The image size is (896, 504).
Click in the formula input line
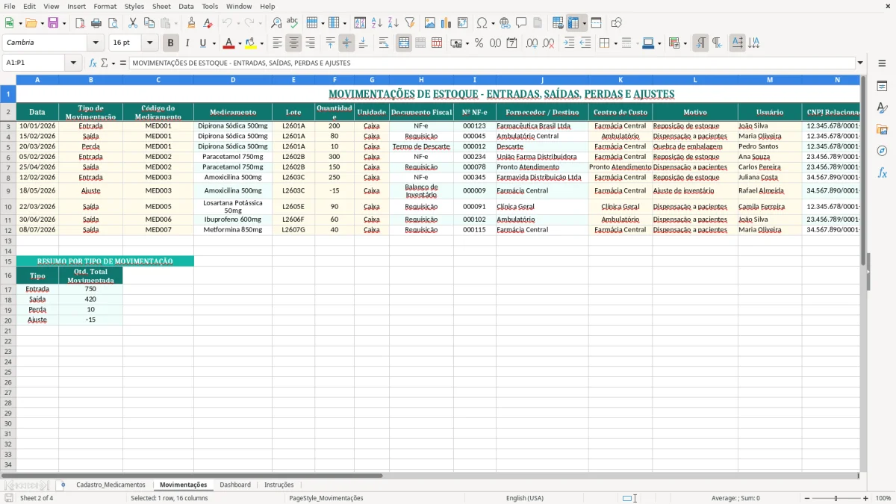click(491, 63)
